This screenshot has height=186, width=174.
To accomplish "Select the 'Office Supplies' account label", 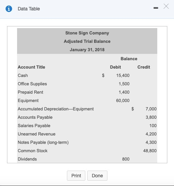I will [x=32, y=84].
